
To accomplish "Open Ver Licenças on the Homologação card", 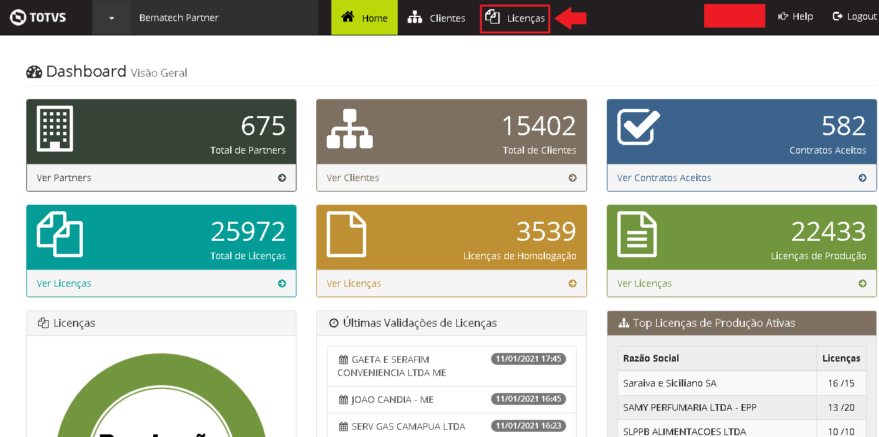I will (x=354, y=283).
